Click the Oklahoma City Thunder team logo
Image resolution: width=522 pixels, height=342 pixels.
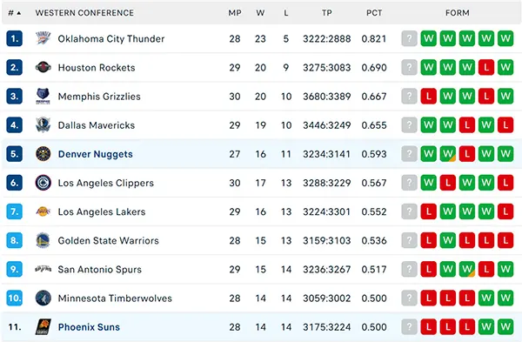click(x=43, y=38)
